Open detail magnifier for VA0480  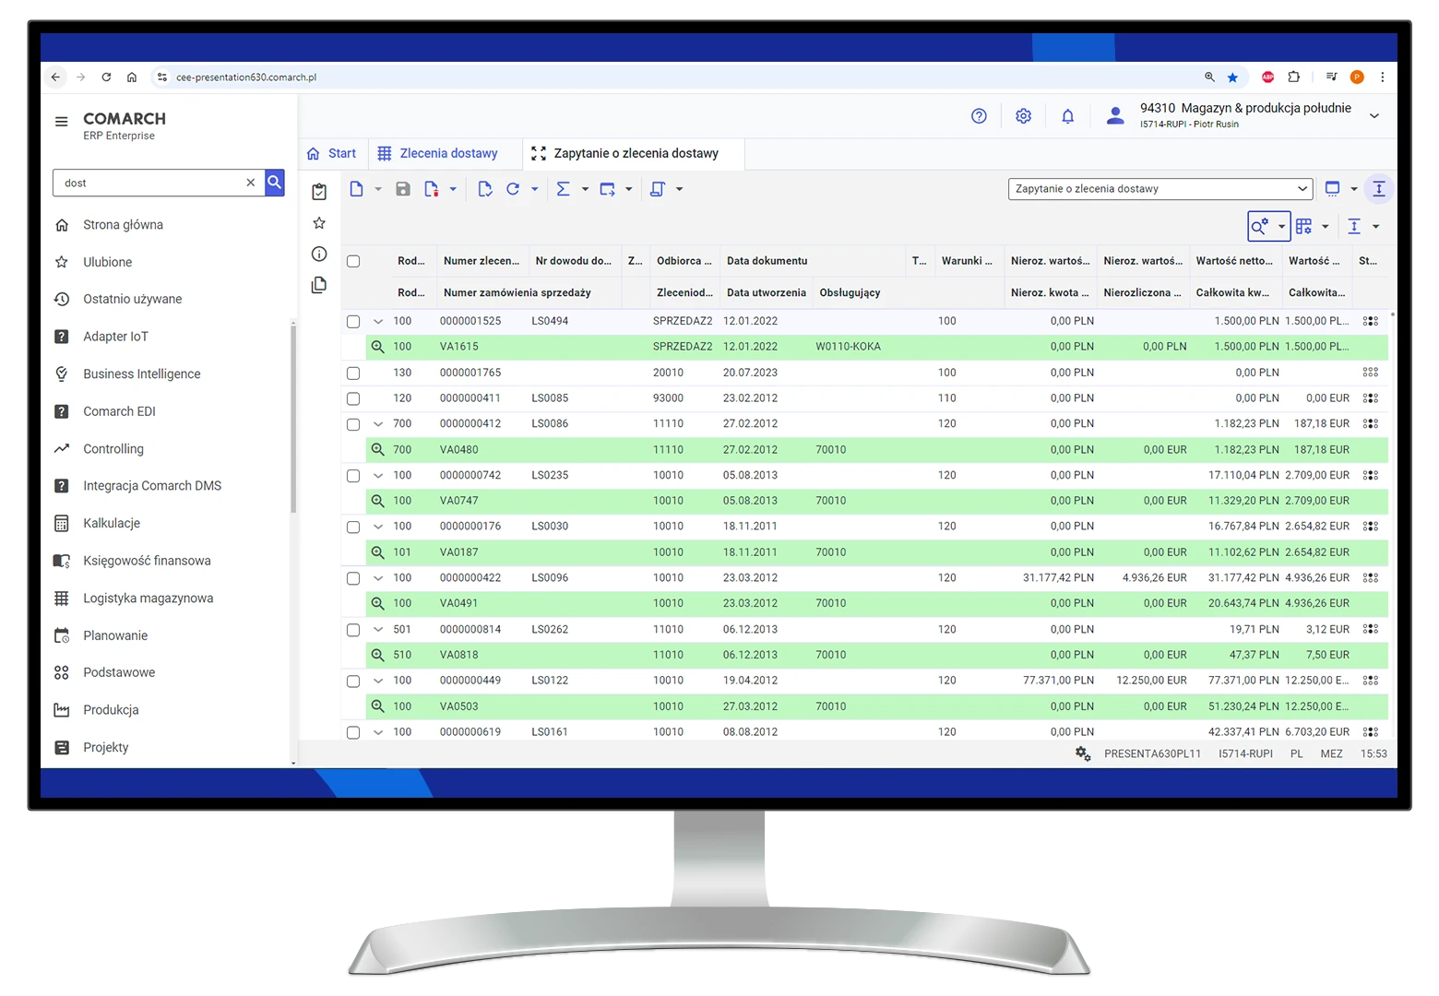[x=377, y=449]
